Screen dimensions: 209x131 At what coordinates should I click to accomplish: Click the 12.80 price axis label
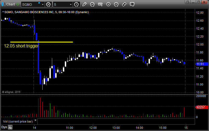(x=200, y=13)
